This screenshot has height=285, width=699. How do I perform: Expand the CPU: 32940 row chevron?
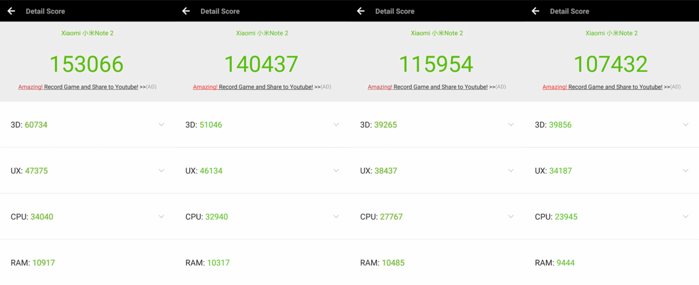336,217
